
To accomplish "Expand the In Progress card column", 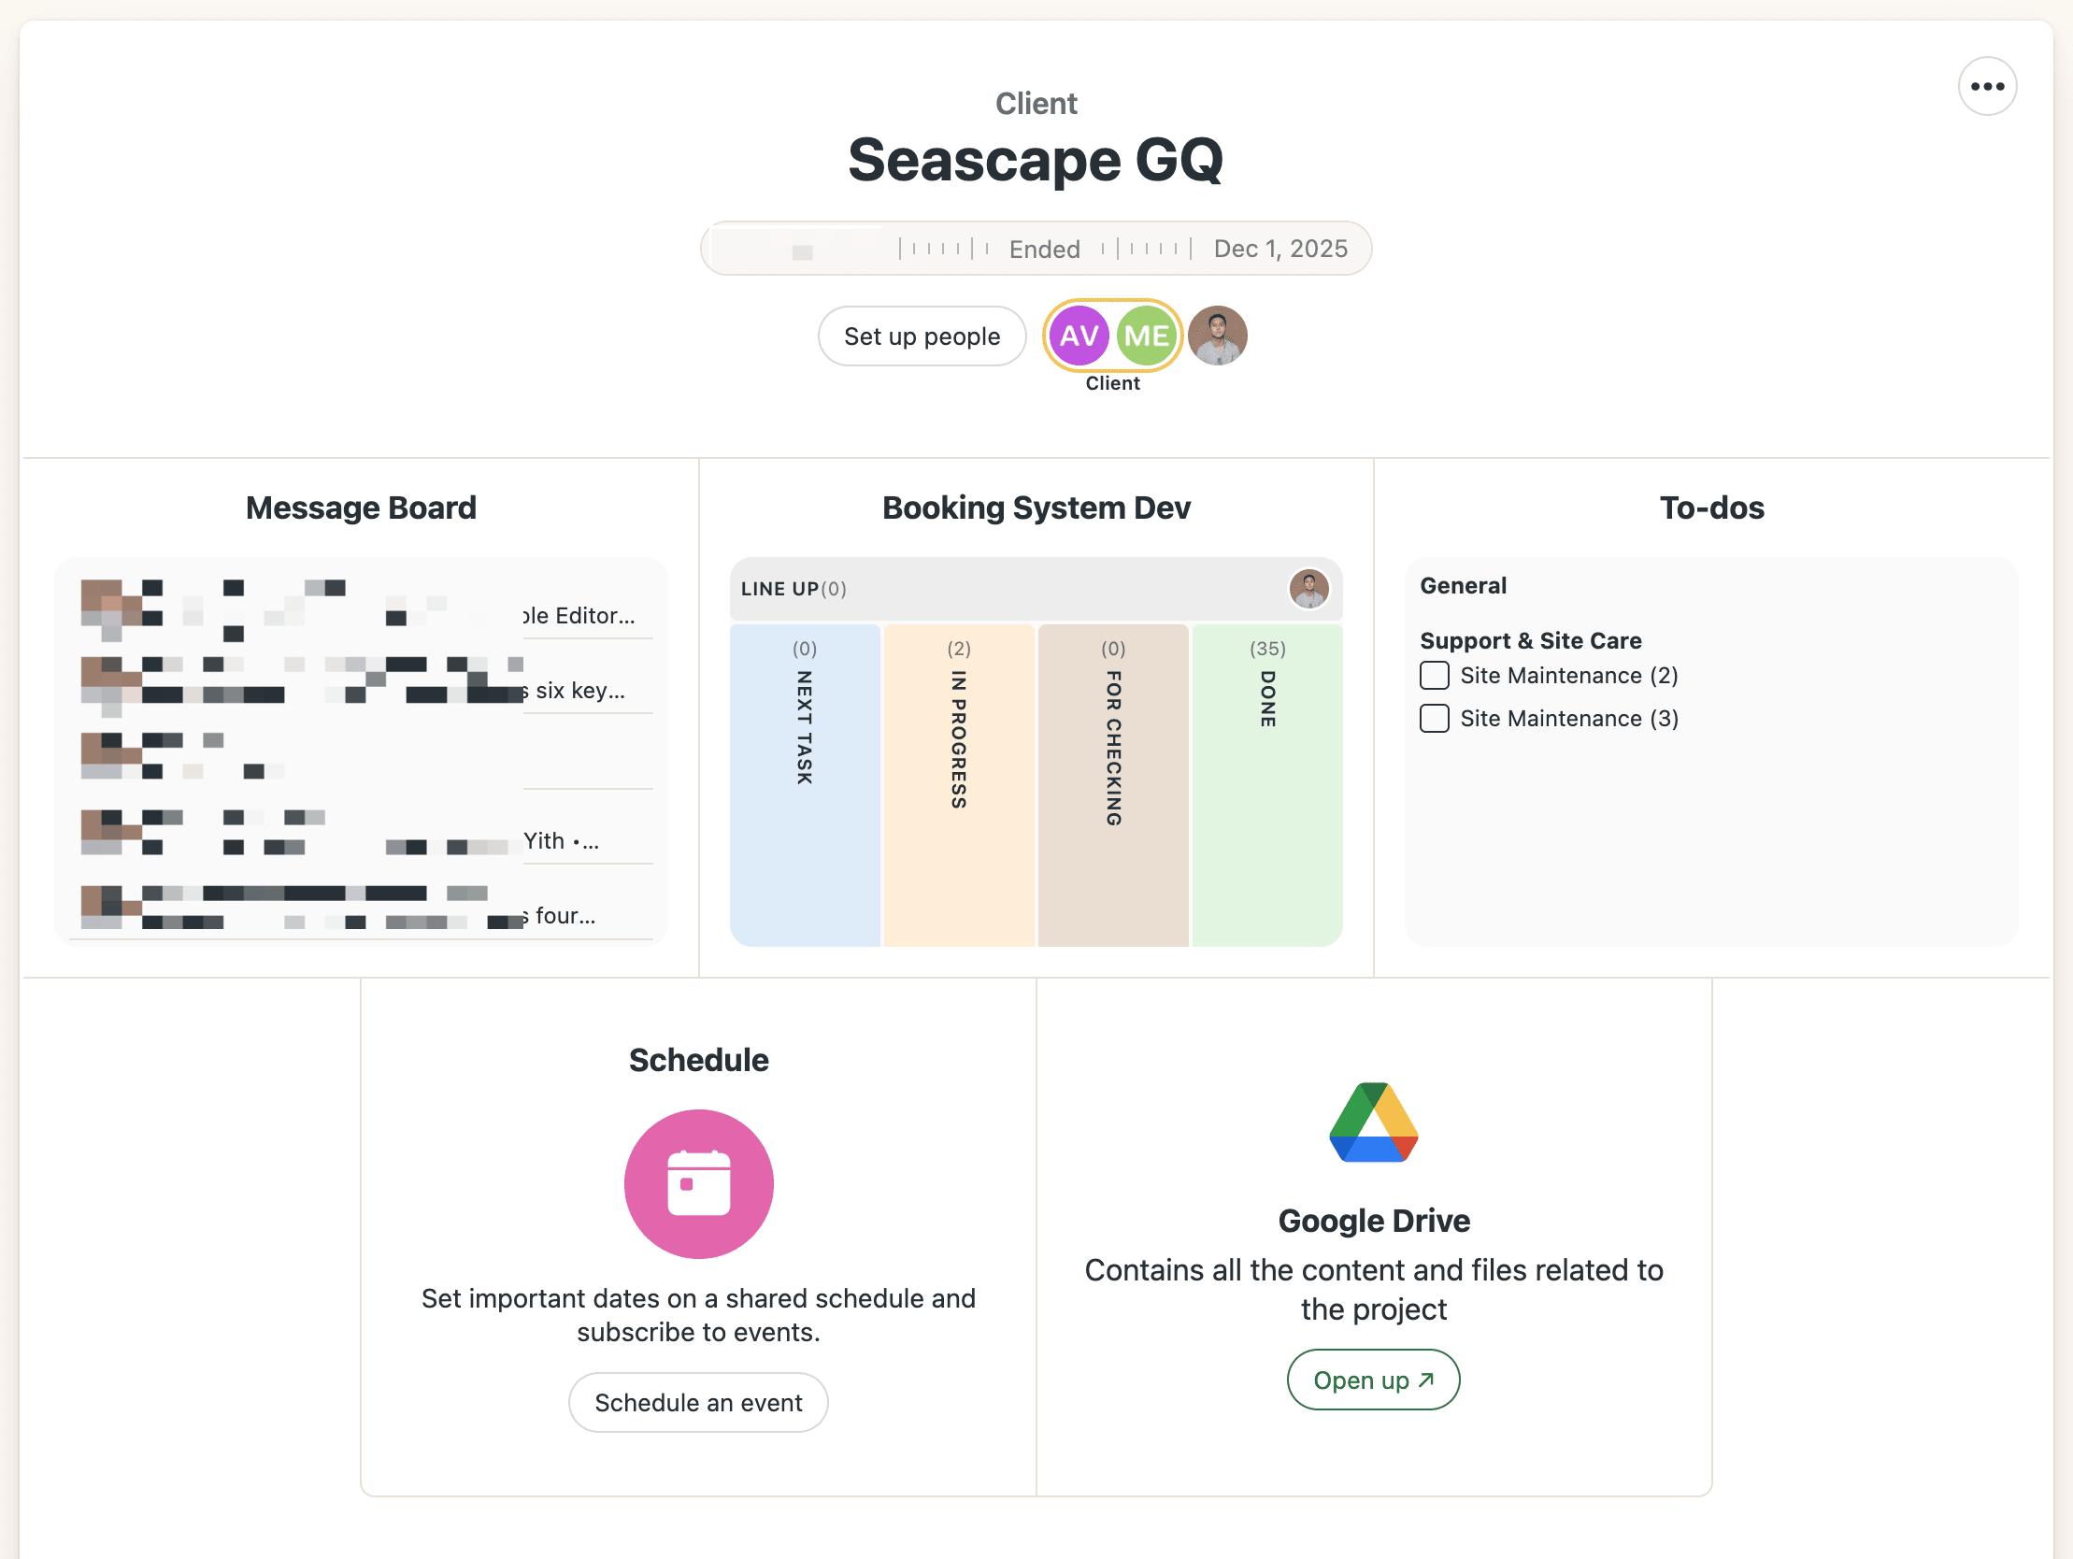I will pyautogui.click(x=959, y=785).
